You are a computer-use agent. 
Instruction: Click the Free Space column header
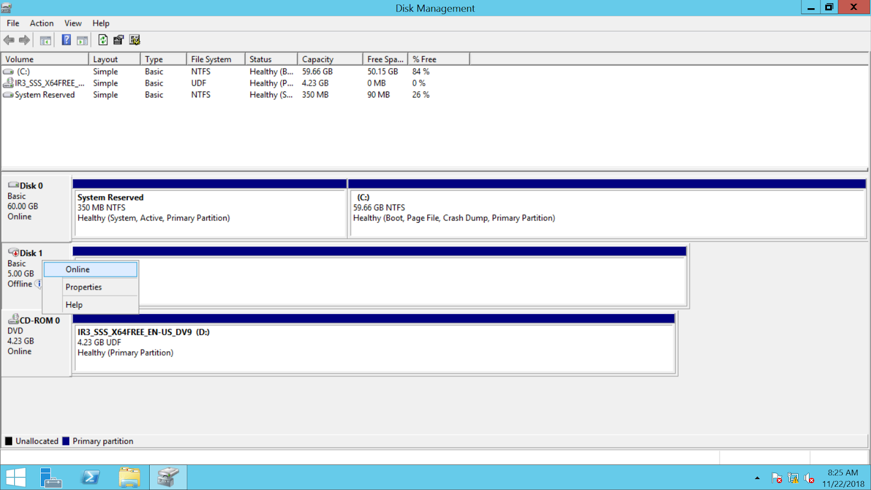pos(384,58)
